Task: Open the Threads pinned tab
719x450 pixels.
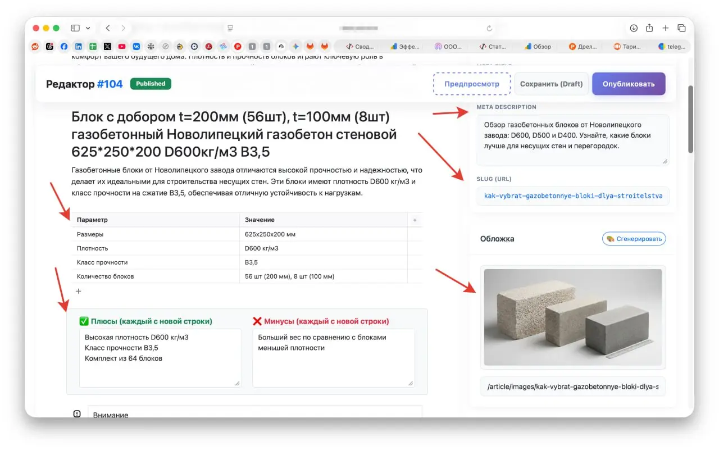Action: 50,47
